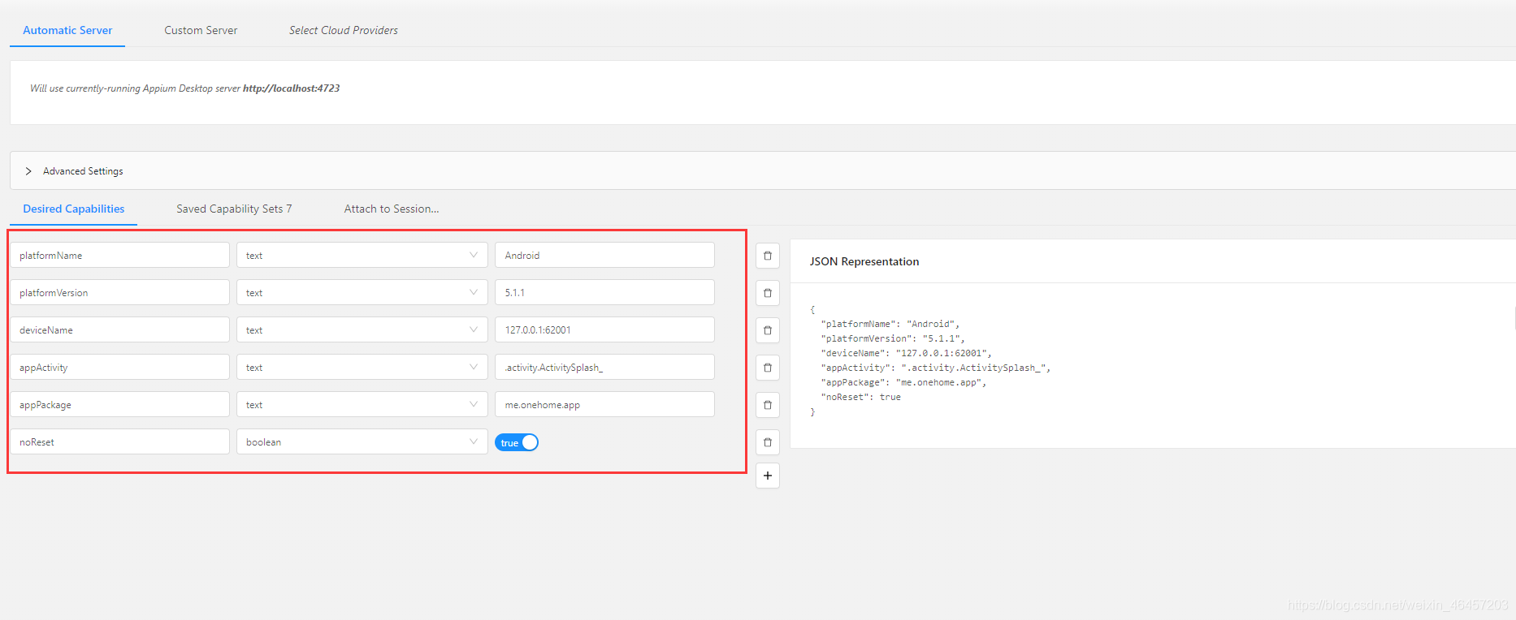The width and height of the screenshot is (1516, 620).
Task: Delete the platformName capability row
Action: tap(768, 256)
